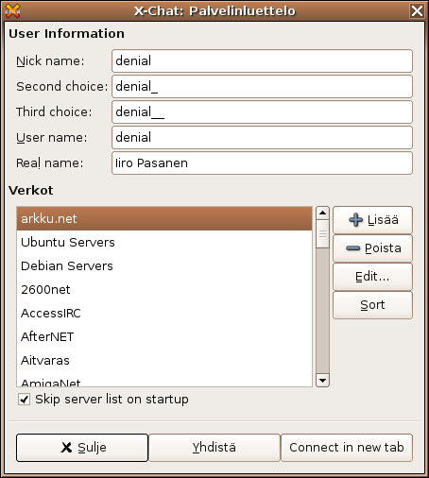Image resolution: width=429 pixels, height=478 pixels.
Task: Click the network list scroll up arrow
Action: (x=322, y=213)
